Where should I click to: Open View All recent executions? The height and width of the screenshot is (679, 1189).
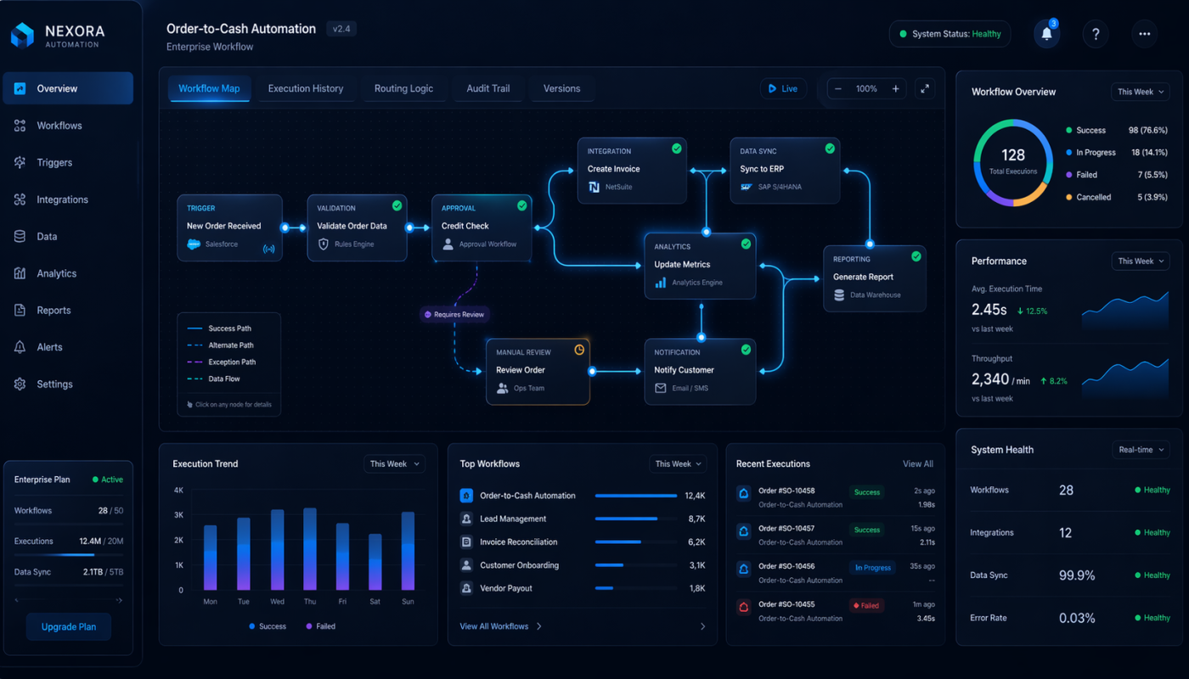(918, 463)
